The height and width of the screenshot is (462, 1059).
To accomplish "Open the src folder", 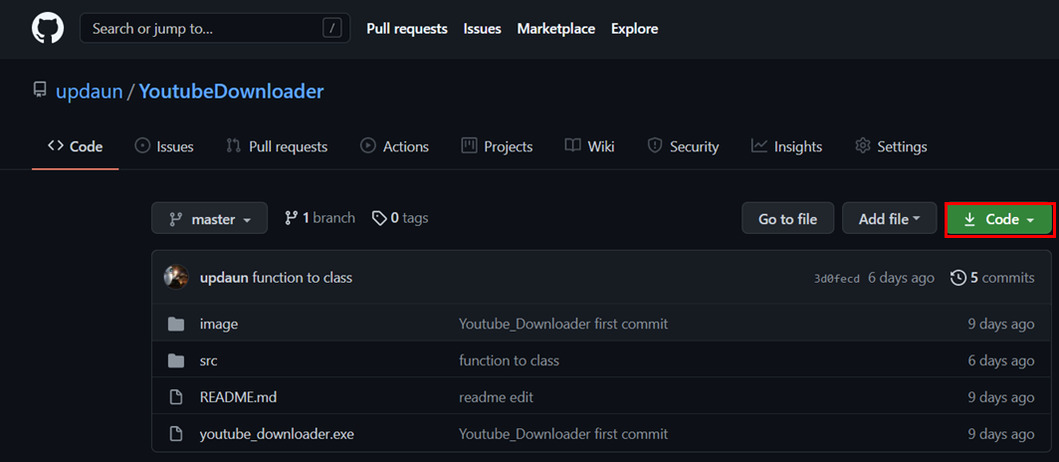I will pos(209,360).
